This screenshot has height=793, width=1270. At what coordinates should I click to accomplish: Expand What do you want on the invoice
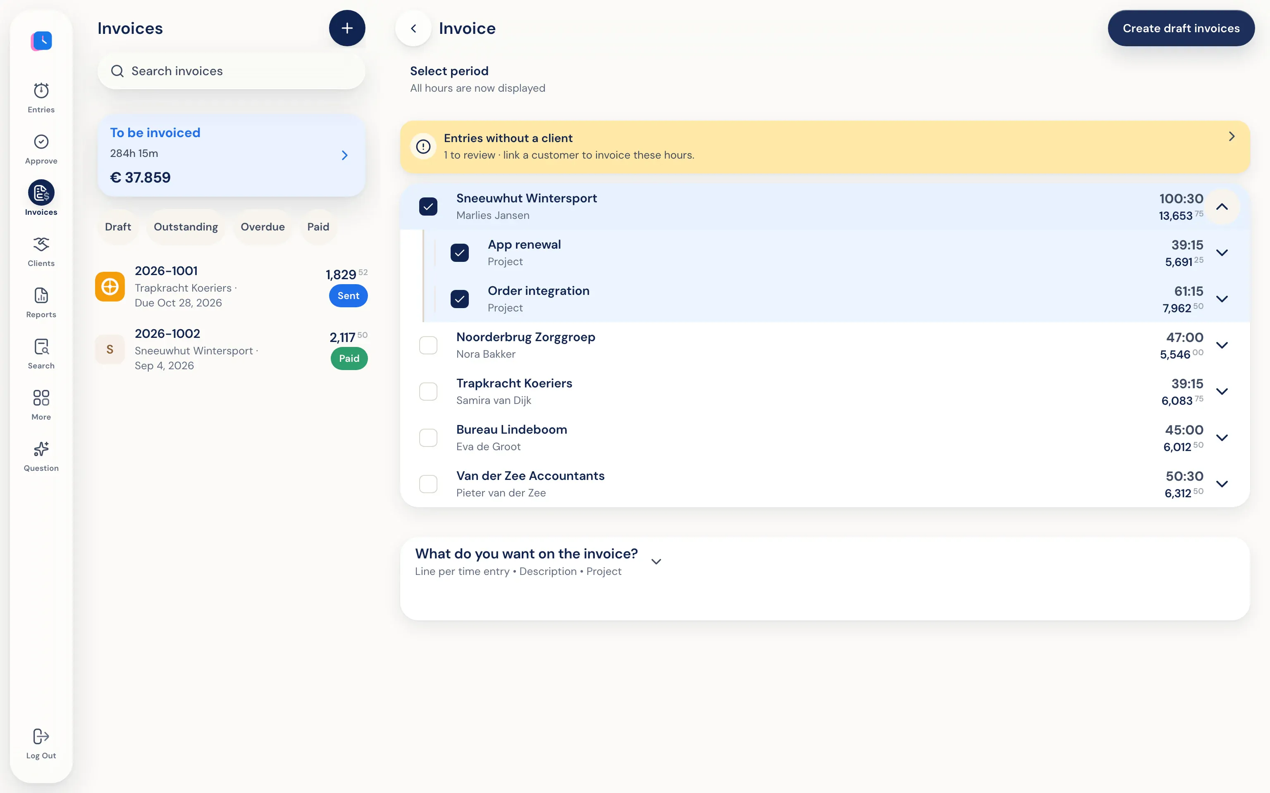tap(656, 562)
